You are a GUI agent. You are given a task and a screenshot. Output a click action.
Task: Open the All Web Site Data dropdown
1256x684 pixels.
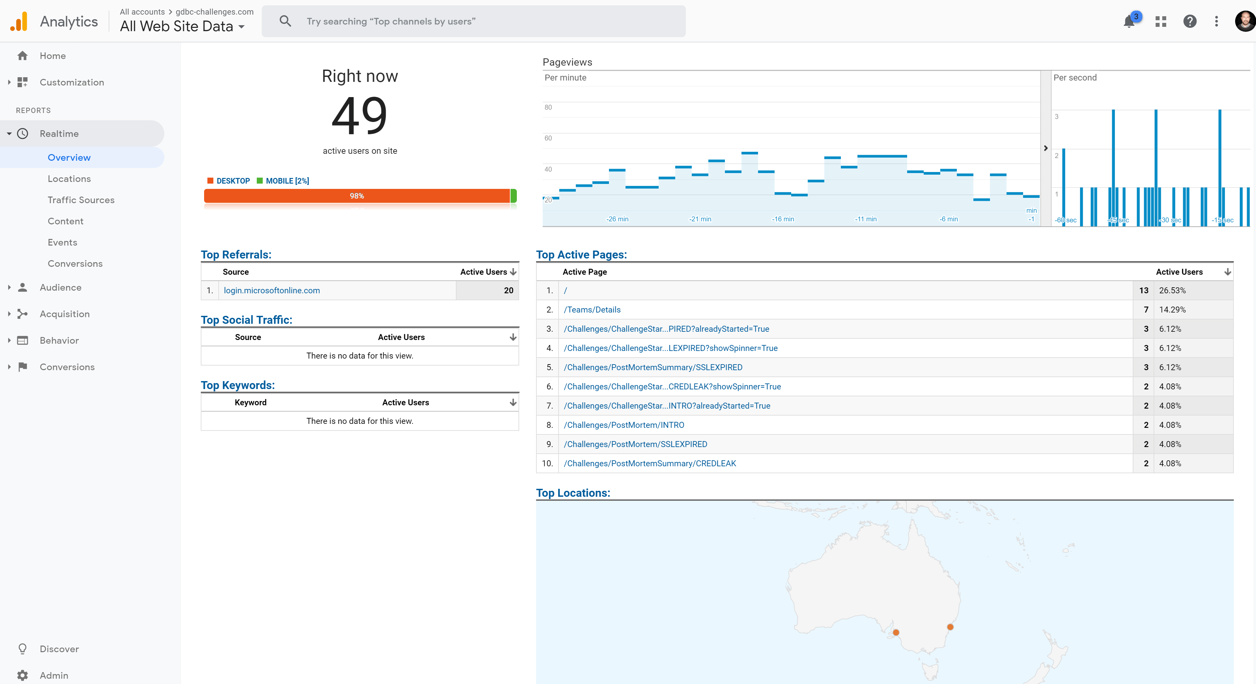pyautogui.click(x=182, y=26)
